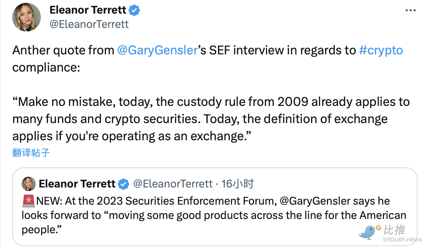Click the bitpush.news watermark text
This screenshot has width=429, height=249.
coord(402,239)
